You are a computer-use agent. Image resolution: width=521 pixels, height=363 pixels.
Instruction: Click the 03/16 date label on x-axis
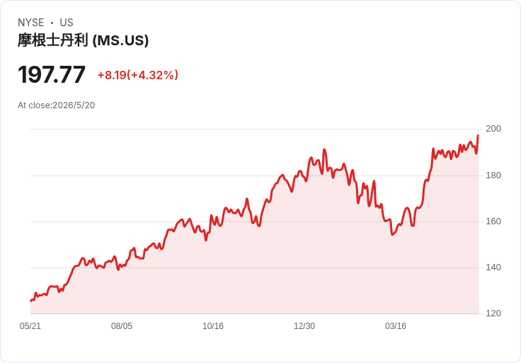click(x=396, y=325)
